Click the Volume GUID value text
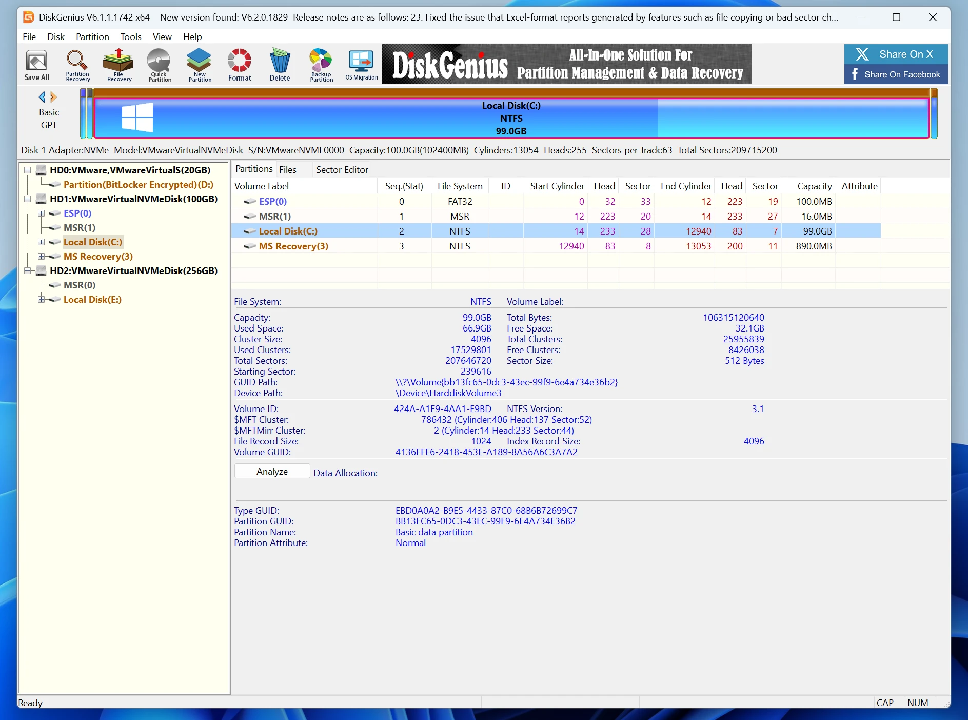This screenshot has height=720, width=968. coord(486,452)
